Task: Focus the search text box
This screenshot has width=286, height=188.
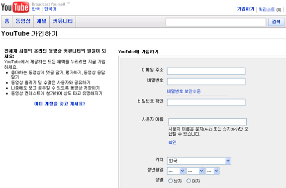Action: point(216,22)
